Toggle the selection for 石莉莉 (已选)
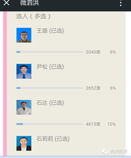Viewport: 131px width, 158px height. click(x=53, y=139)
